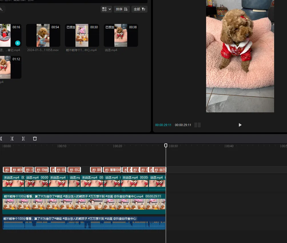Select the first 未说话.mp4 clip at timeline start
This screenshot has width=287, height=243.
coord(13,183)
